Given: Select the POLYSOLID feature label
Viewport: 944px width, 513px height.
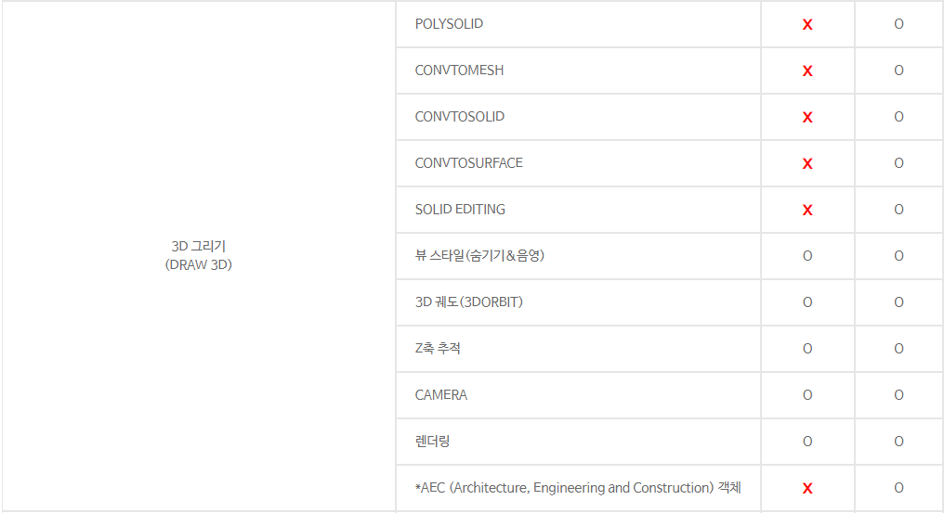Looking at the screenshot, I should point(449,24).
